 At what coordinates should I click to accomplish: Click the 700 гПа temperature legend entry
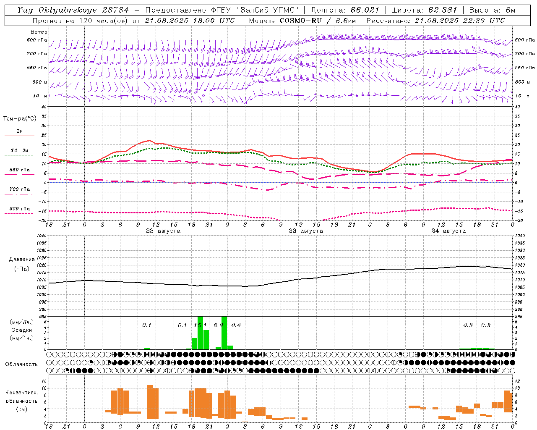(19, 189)
